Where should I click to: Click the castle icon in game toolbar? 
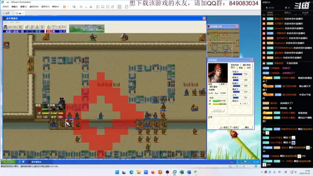coord(5,27)
